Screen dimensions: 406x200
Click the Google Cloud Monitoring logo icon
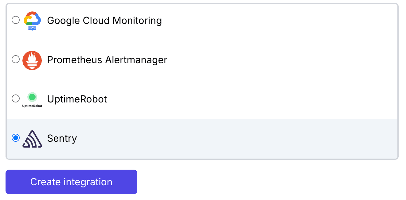(32, 21)
